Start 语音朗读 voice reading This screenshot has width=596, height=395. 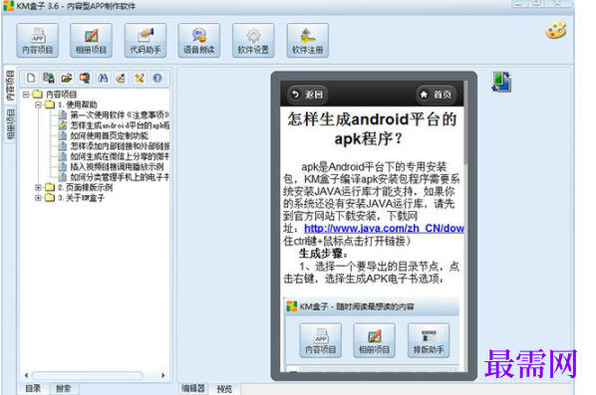coord(198,40)
